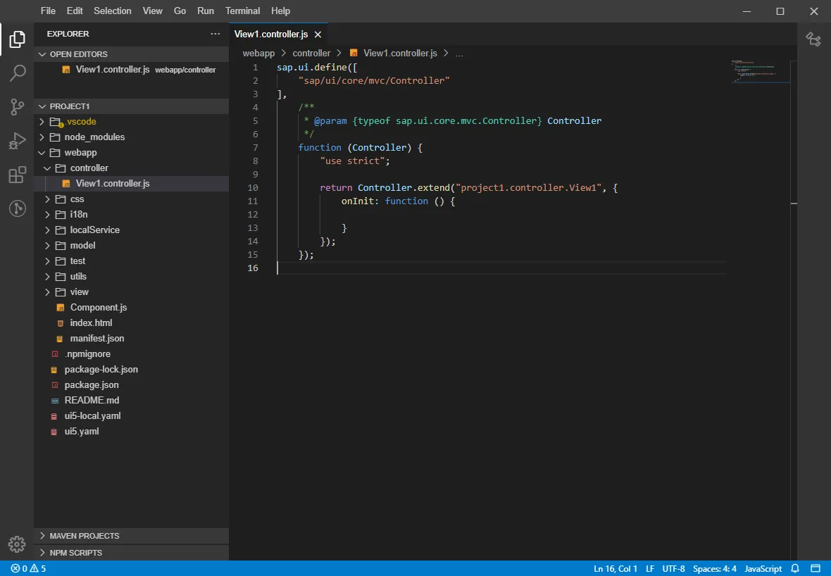
Task: Open the Selection menu
Action: 113,11
